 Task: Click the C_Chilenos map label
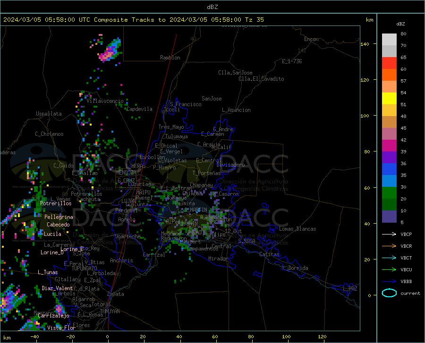49,134
